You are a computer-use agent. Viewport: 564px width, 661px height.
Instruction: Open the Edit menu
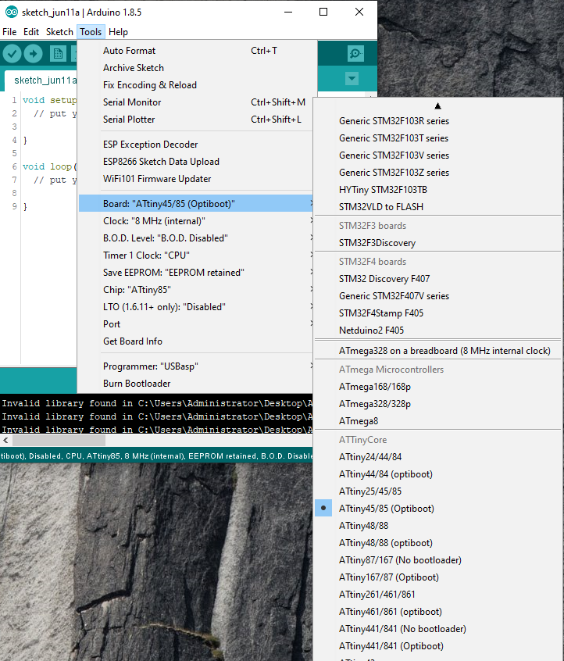[30, 32]
